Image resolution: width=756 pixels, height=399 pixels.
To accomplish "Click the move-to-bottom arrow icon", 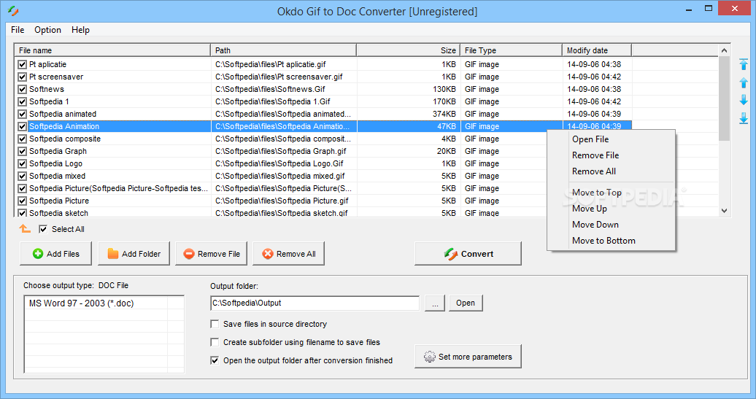I will coord(744,118).
